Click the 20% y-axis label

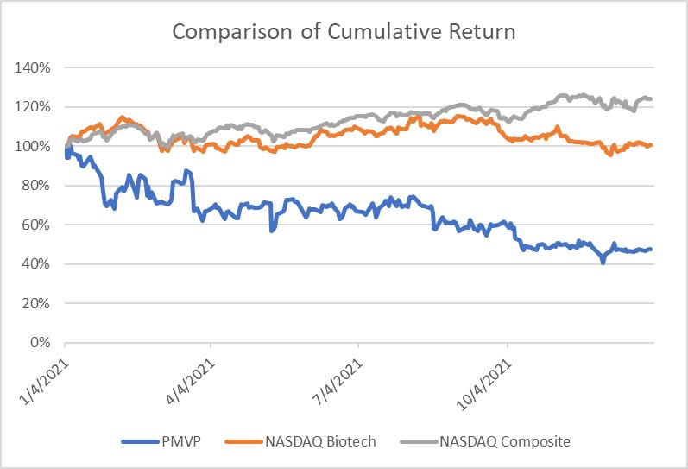pos(36,303)
